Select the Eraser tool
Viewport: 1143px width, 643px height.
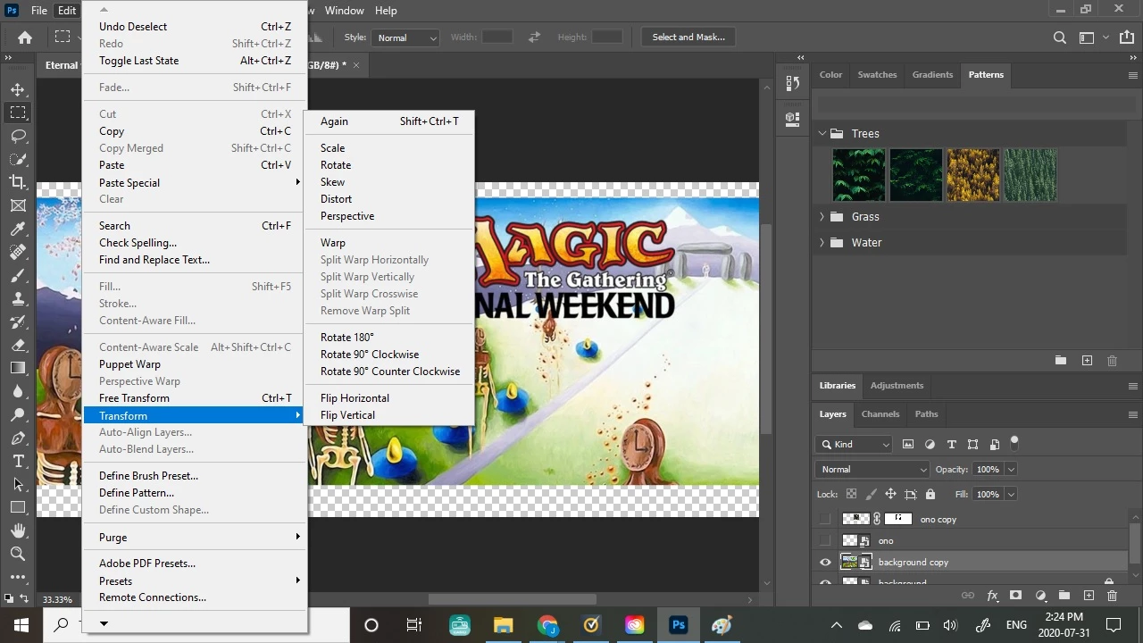coord(18,345)
